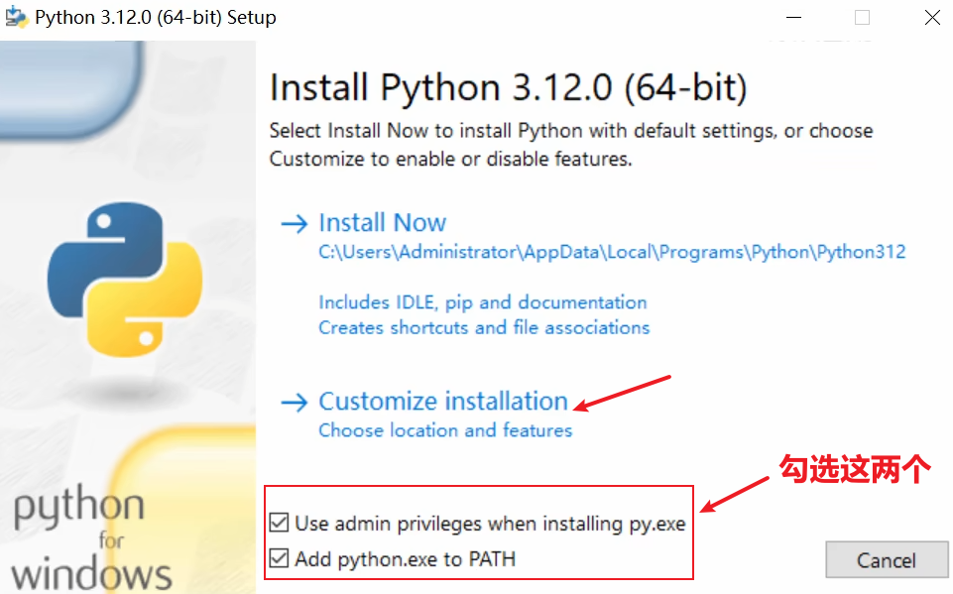Click 'Choose location and features' subtitle

[x=445, y=430]
